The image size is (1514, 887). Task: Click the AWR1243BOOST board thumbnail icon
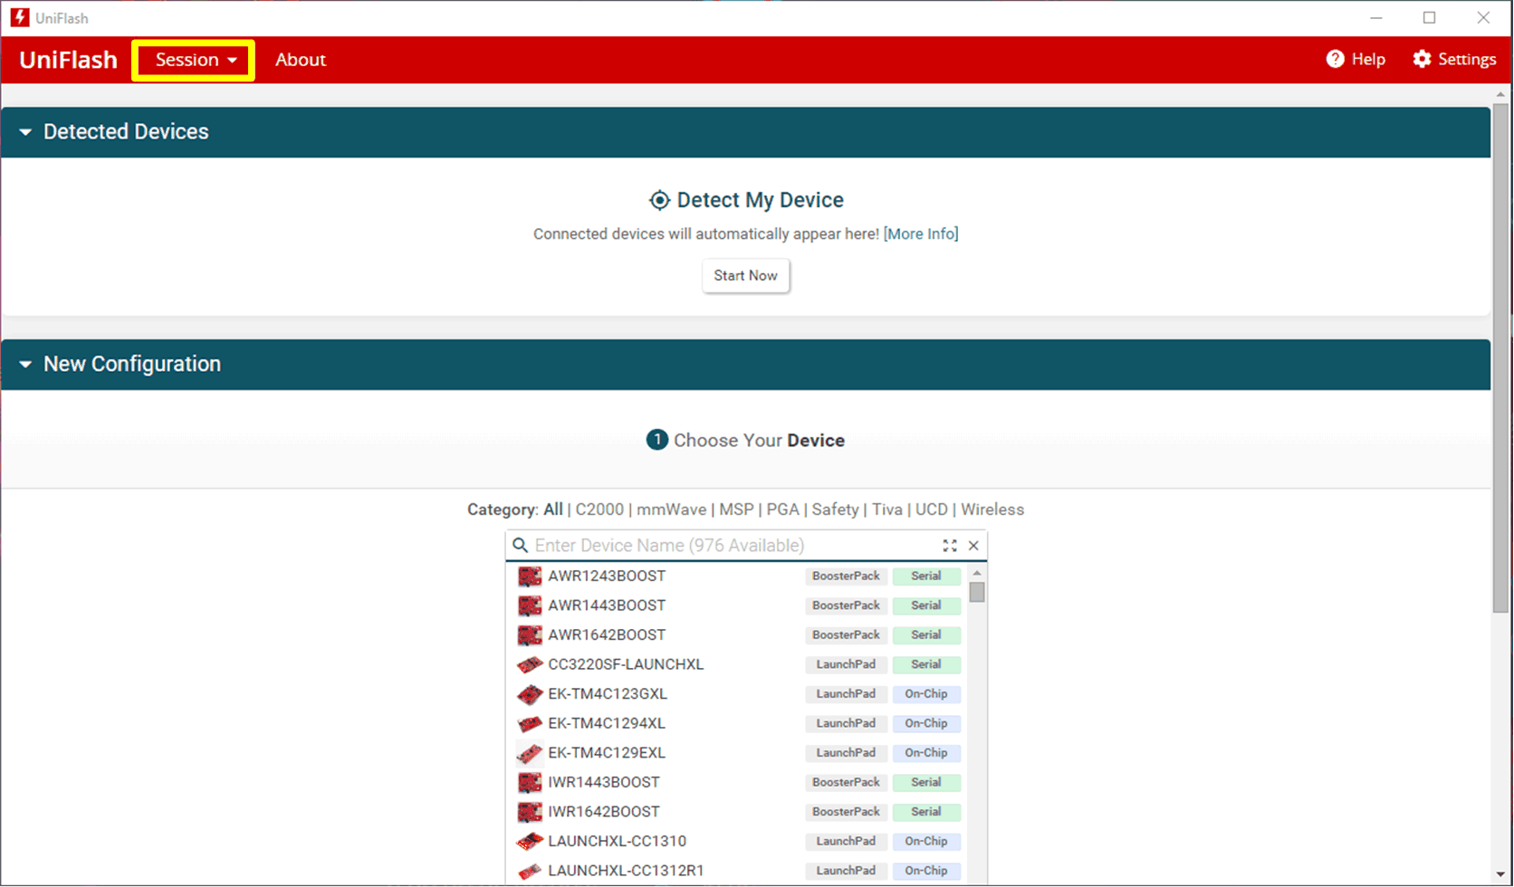click(x=530, y=577)
